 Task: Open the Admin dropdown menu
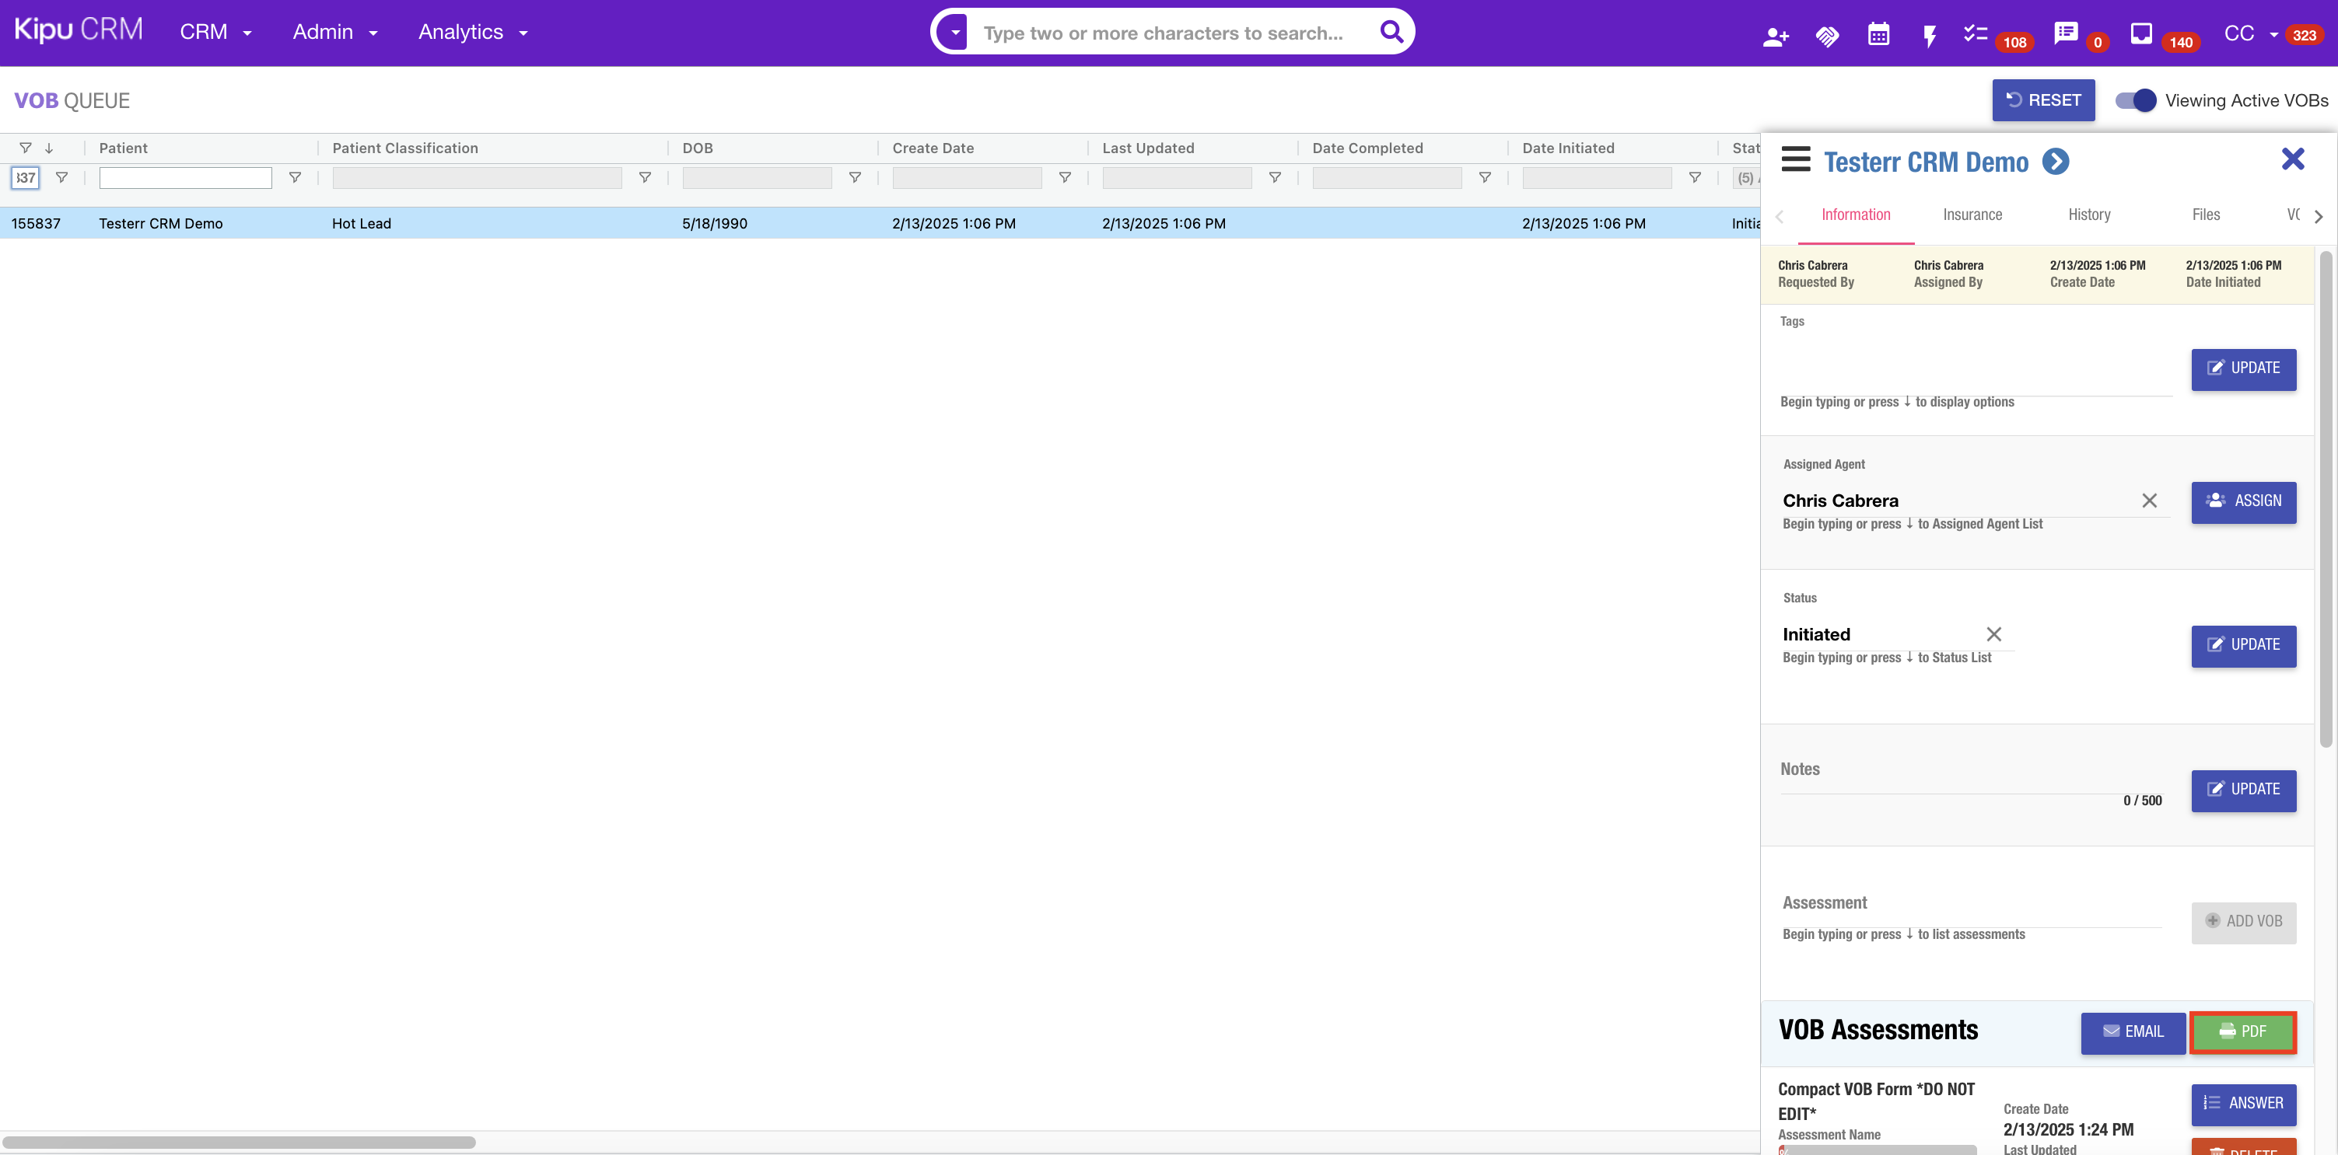pyautogui.click(x=335, y=33)
